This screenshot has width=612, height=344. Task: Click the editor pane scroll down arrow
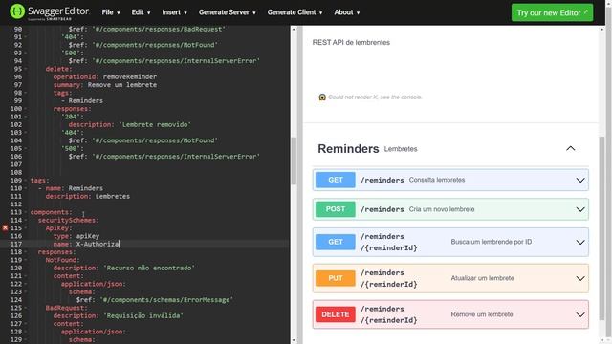click(x=294, y=340)
